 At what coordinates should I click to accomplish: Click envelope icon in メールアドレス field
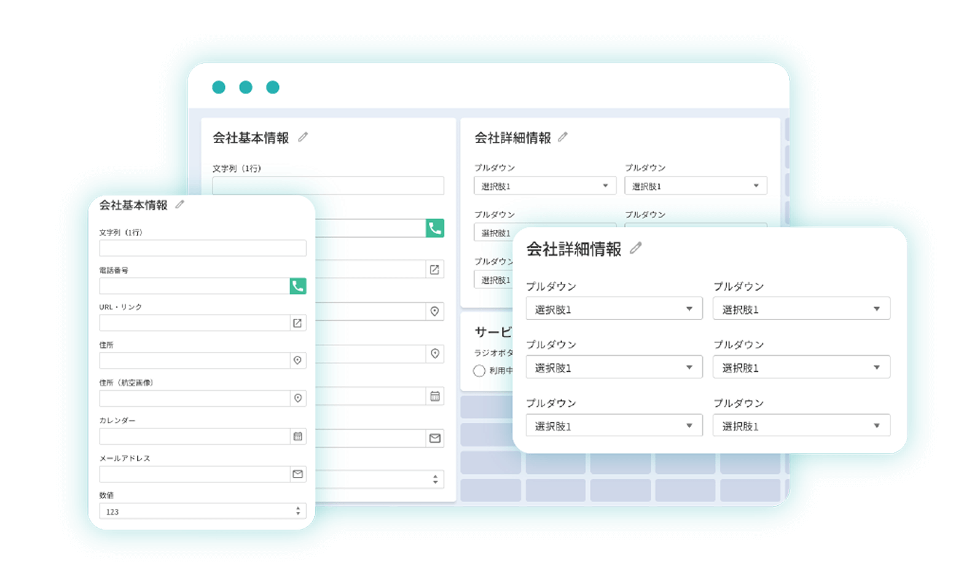tap(297, 474)
